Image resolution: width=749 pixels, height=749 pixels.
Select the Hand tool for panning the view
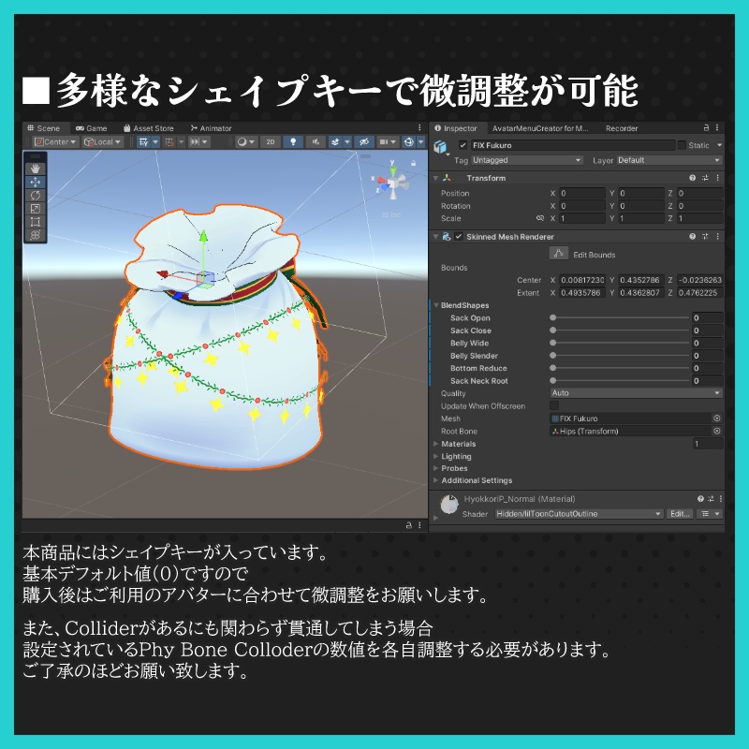34,169
